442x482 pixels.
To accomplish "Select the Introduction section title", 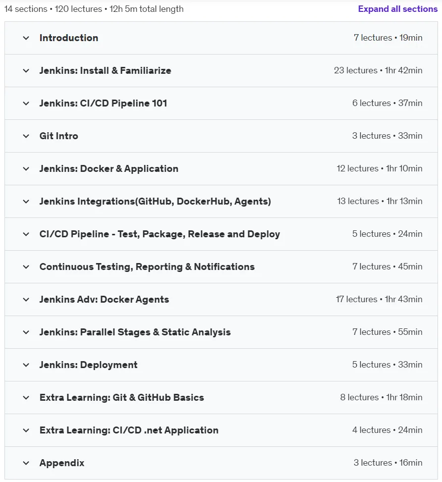I will 68,38.
